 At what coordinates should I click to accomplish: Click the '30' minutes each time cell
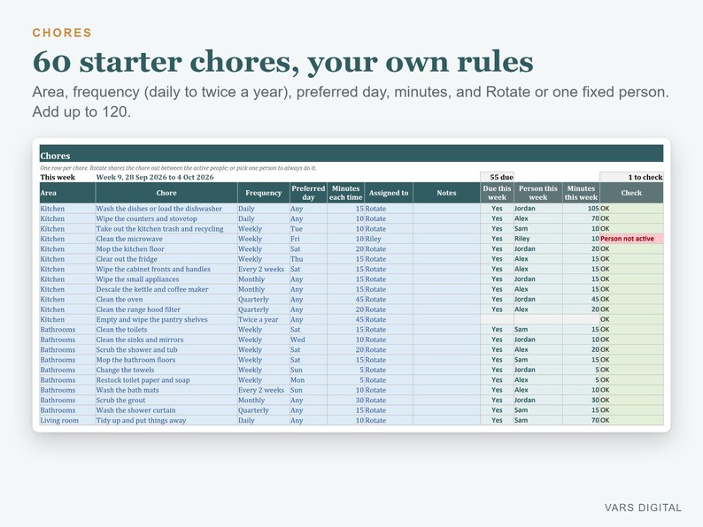pyautogui.click(x=345, y=401)
